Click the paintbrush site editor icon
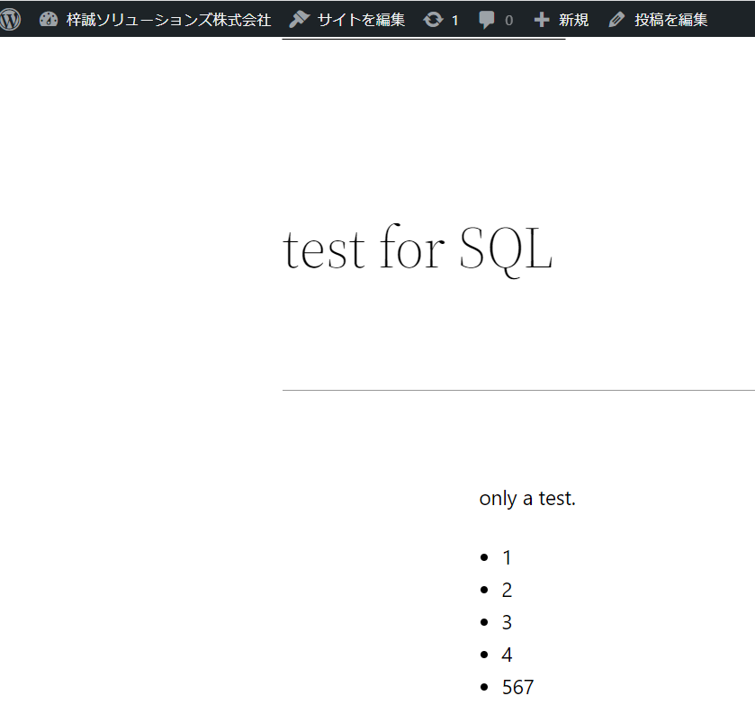The image size is (755, 723). 300,19
